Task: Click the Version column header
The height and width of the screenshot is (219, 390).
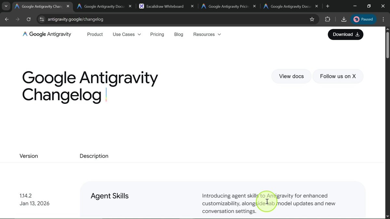Action: pos(29,156)
